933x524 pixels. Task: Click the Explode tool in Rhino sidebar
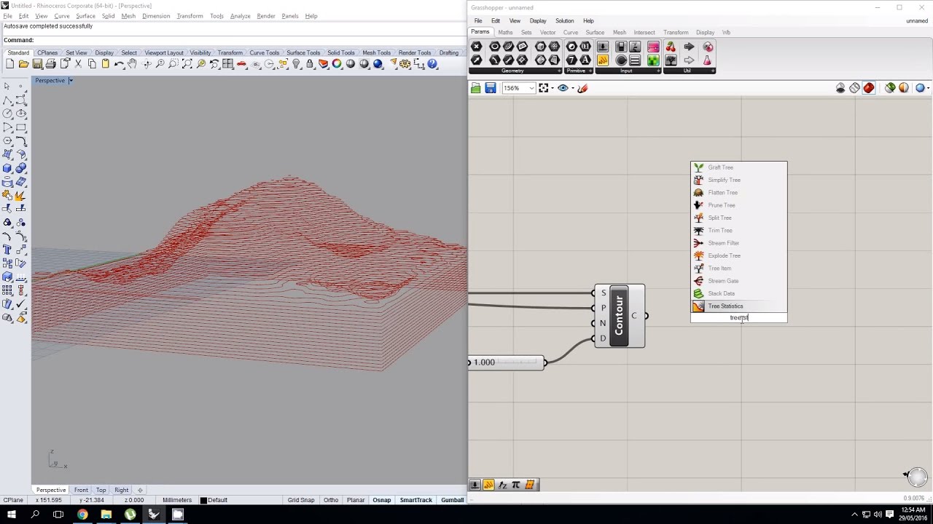tap(20, 196)
